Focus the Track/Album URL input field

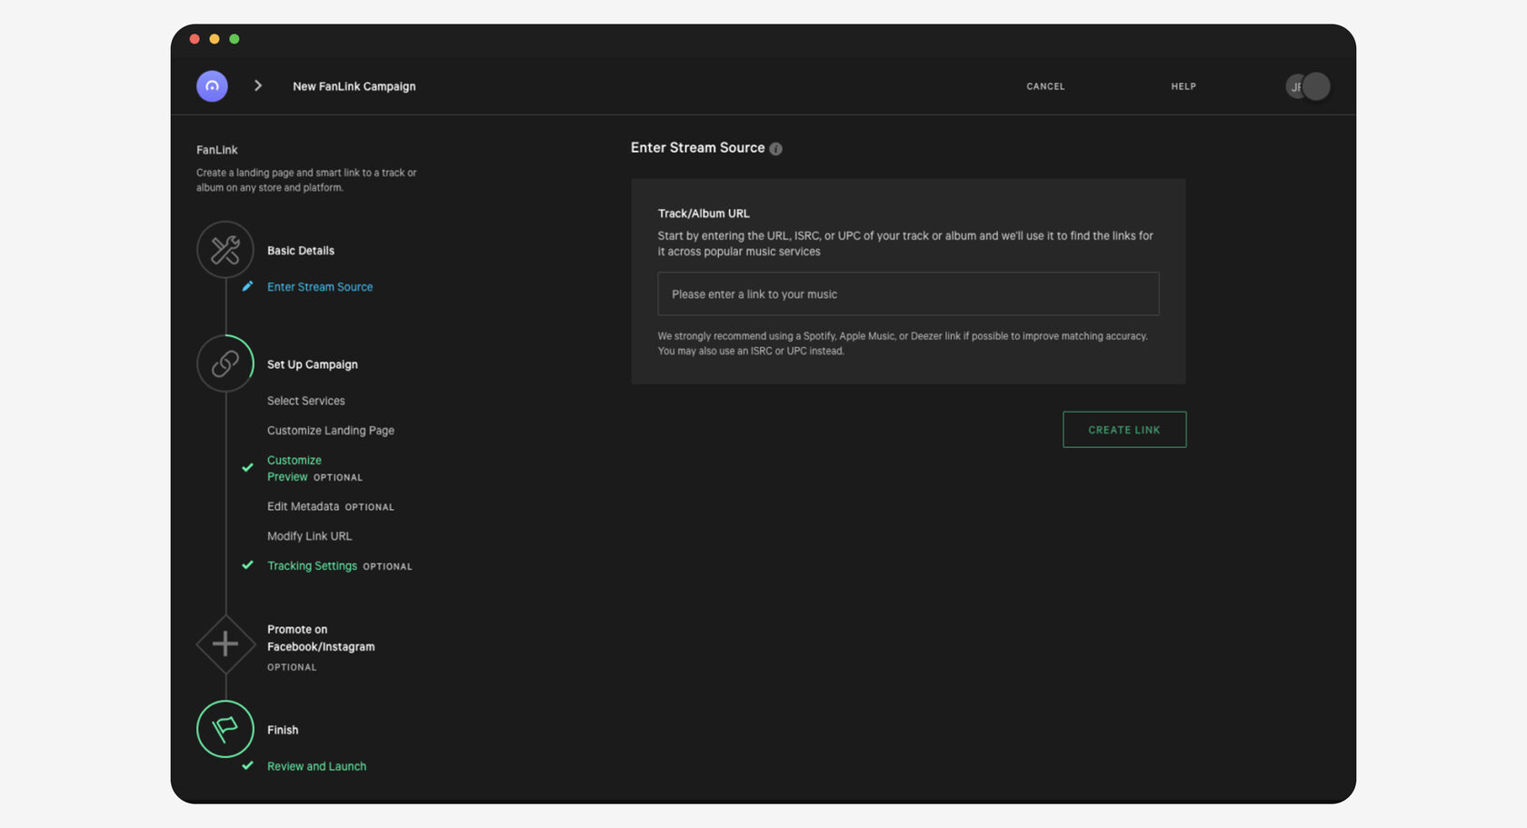[908, 294]
